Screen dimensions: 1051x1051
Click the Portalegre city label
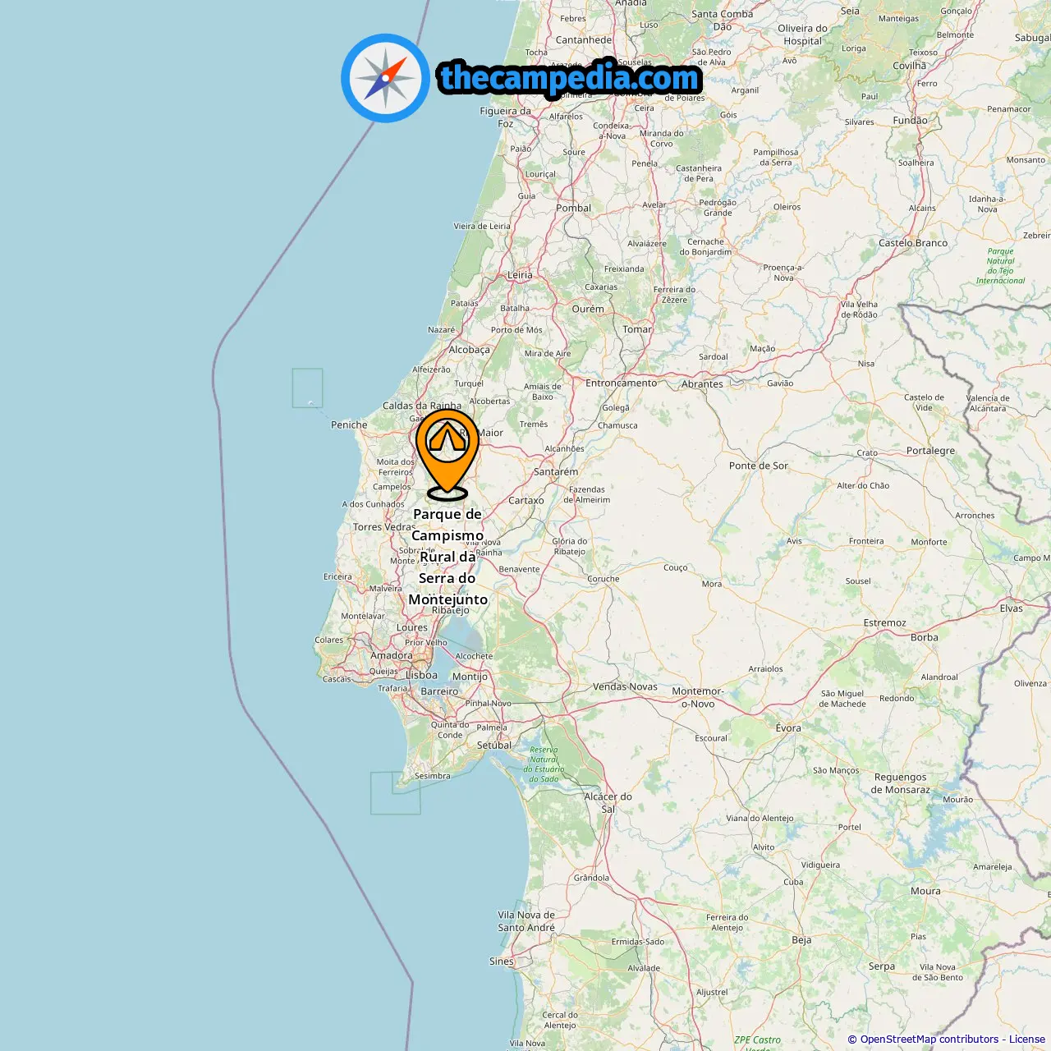(x=930, y=451)
